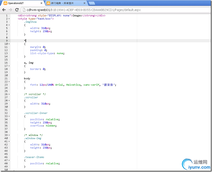Fold the body rule at line 22
Viewport: 212px width, 172px height.
[9, 81]
